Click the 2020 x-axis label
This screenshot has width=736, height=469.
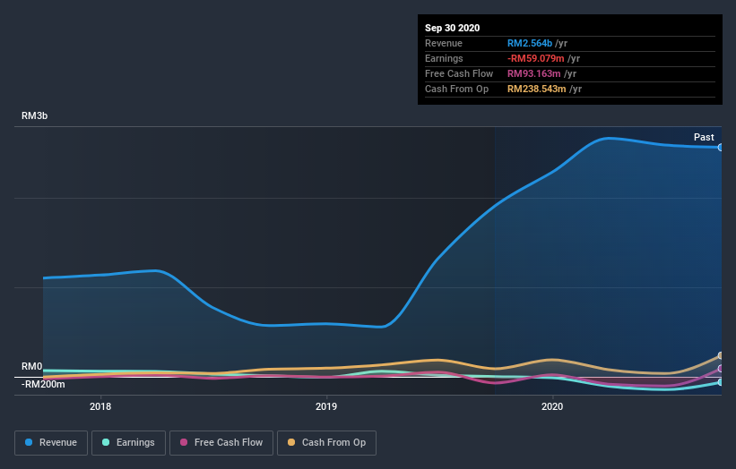(552, 406)
